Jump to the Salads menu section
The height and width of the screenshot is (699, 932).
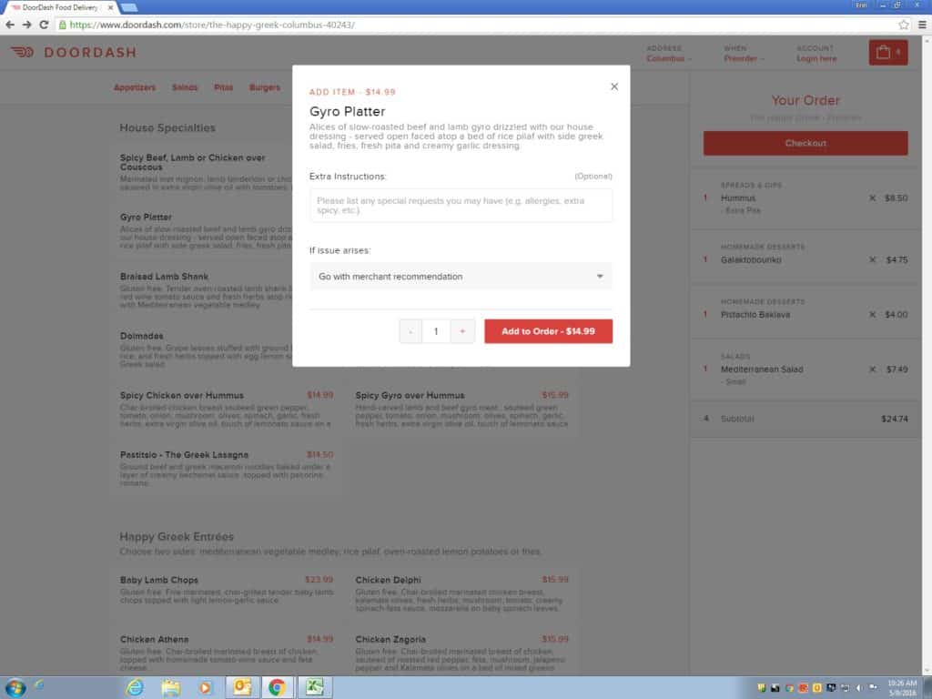(x=185, y=87)
